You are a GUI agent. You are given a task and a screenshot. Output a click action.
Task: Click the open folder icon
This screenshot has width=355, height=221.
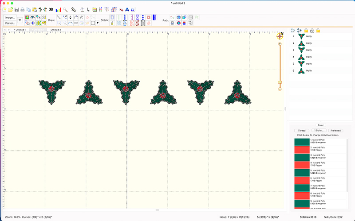click(11, 9)
